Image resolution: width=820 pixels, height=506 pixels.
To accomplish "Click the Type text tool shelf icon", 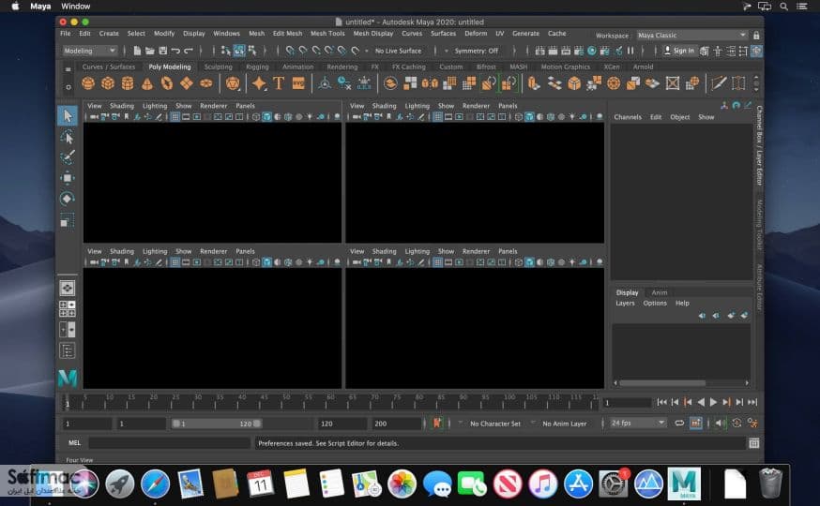I will (279, 83).
